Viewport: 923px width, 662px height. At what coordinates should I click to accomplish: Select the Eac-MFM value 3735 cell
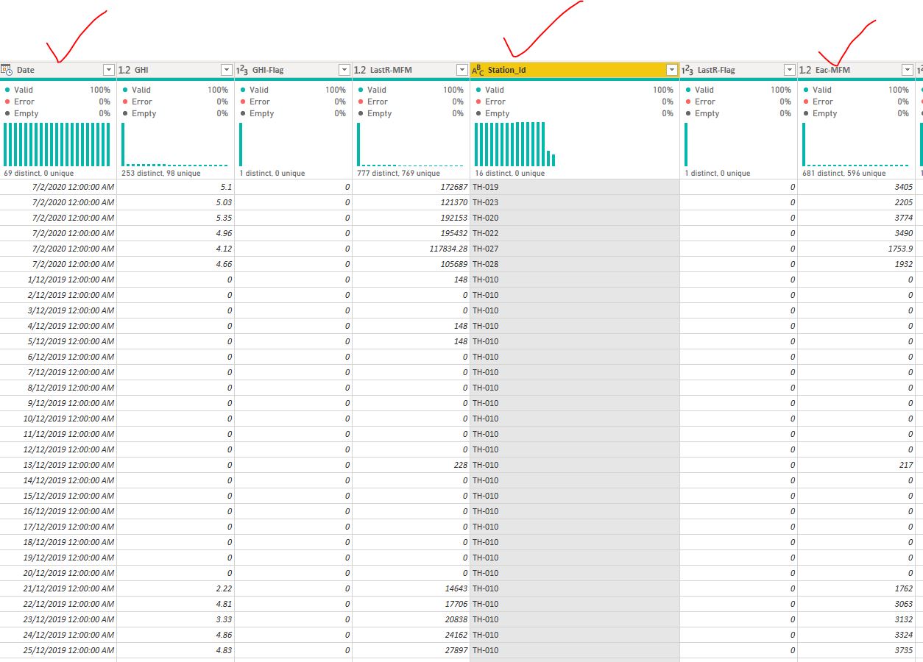(x=857, y=650)
